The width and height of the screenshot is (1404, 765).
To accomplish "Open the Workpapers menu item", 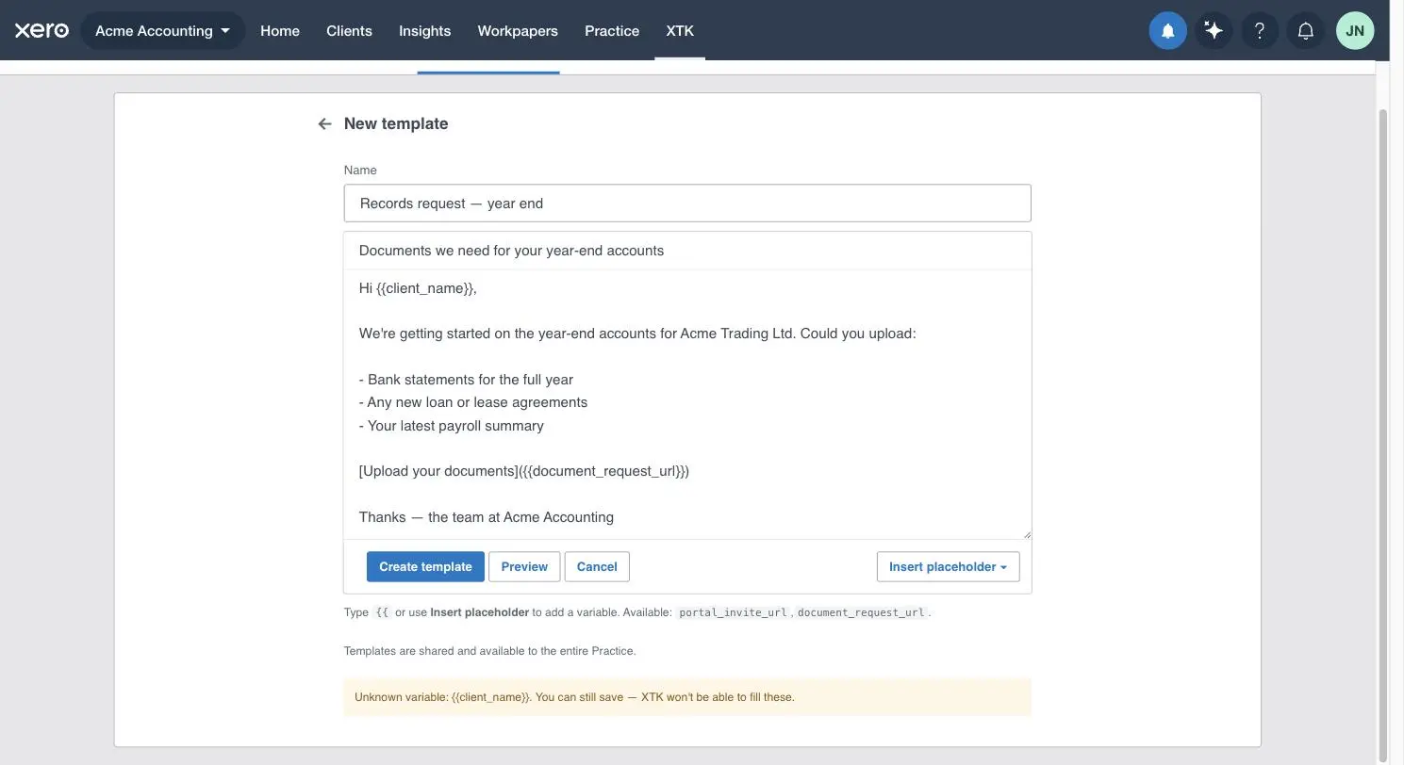I will coord(518,31).
